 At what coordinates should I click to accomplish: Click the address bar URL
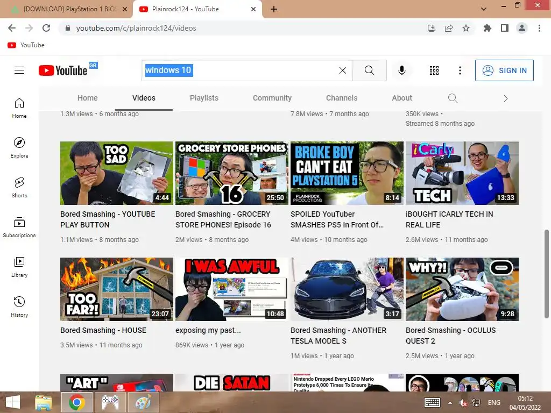(136, 28)
